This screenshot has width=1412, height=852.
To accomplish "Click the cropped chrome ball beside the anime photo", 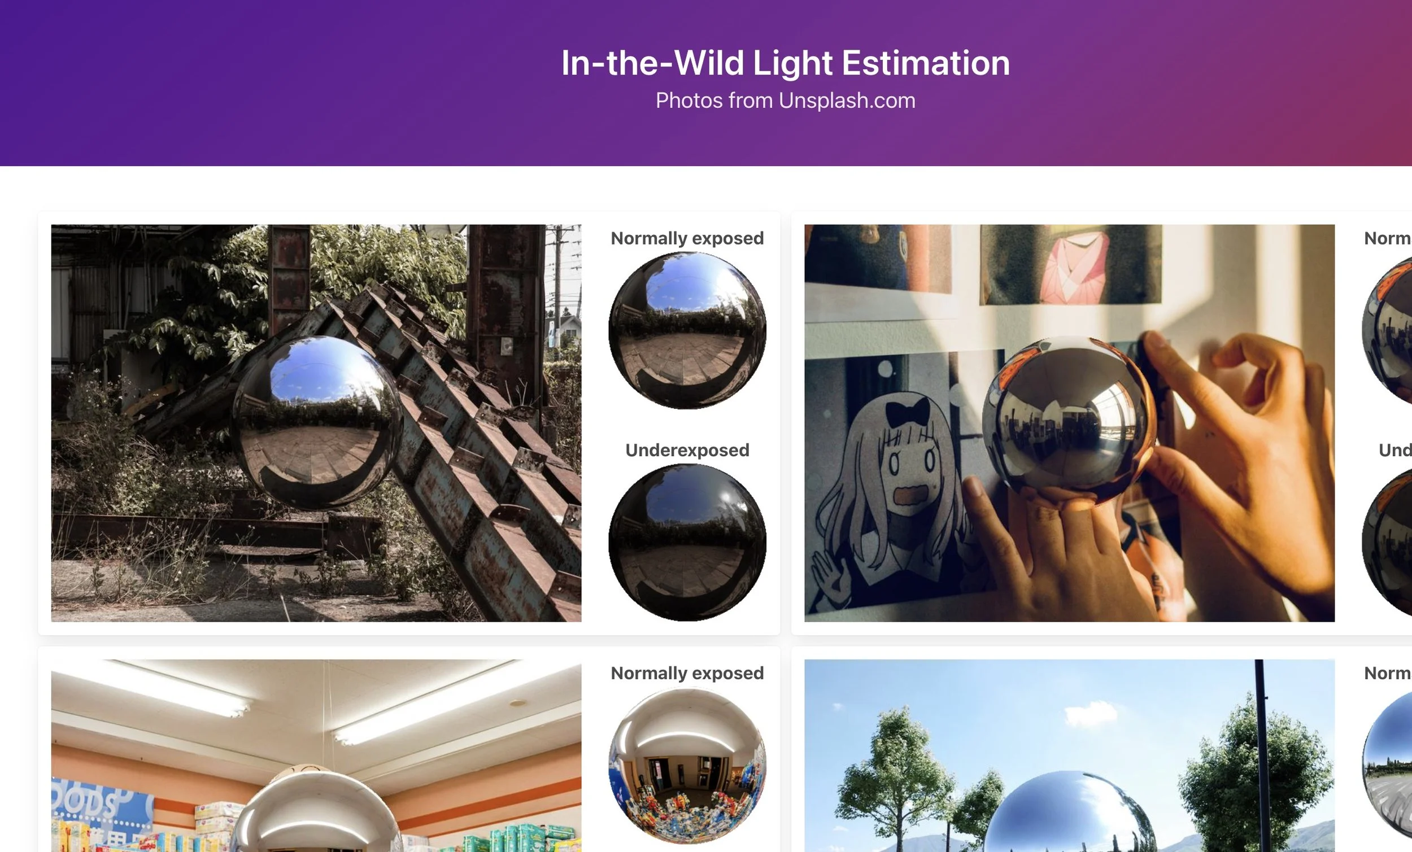I will [x=1387, y=331].
